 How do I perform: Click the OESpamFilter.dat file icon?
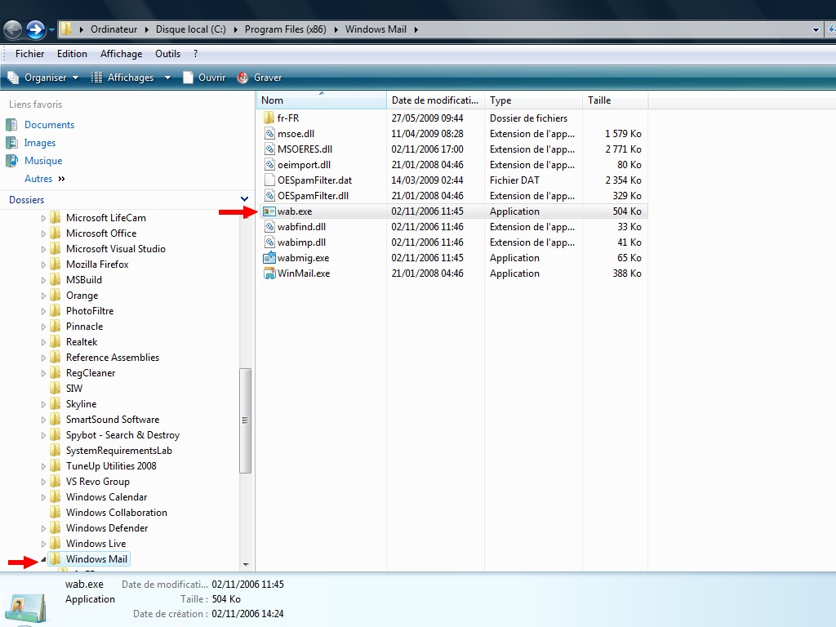pyautogui.click(x=270, y=180)
